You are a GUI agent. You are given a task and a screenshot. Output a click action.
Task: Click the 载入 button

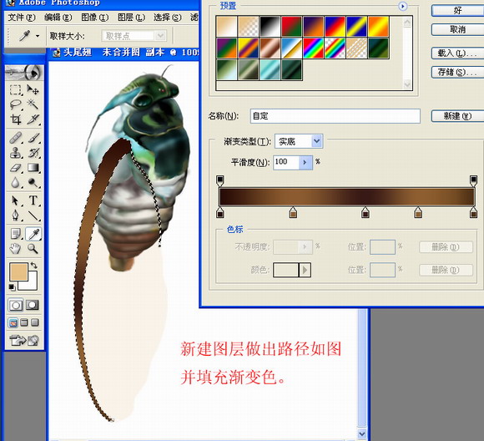457,53
